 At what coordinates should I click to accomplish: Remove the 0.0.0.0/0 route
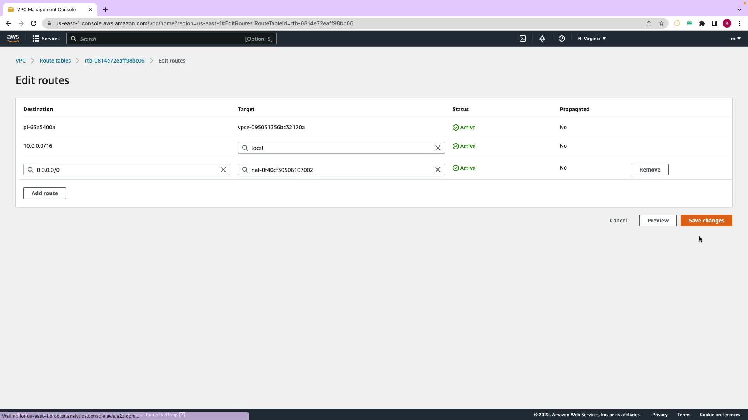649,170
